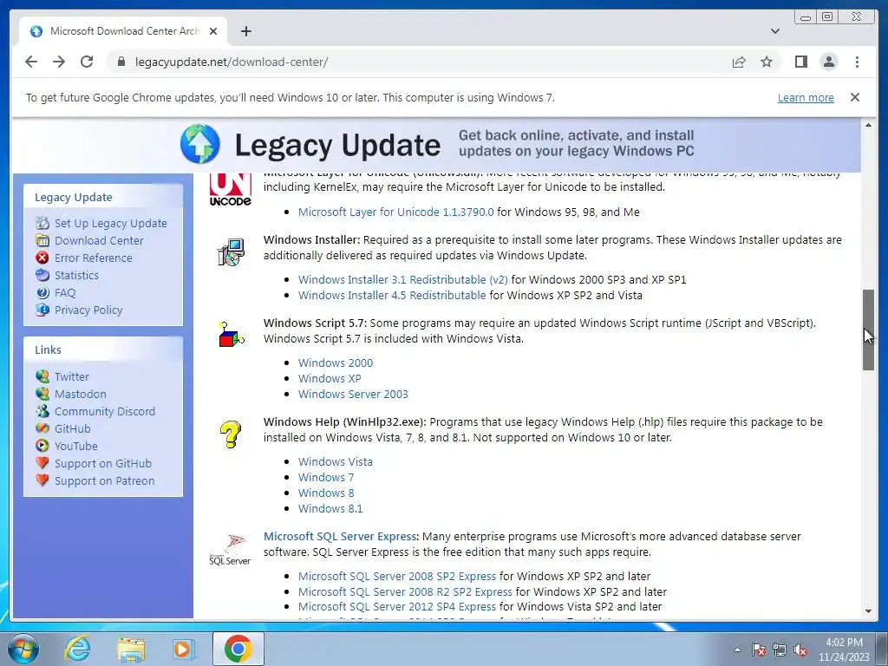Open the Error Reference sidebar link
The image size is (888, 666).
[94, 258]
